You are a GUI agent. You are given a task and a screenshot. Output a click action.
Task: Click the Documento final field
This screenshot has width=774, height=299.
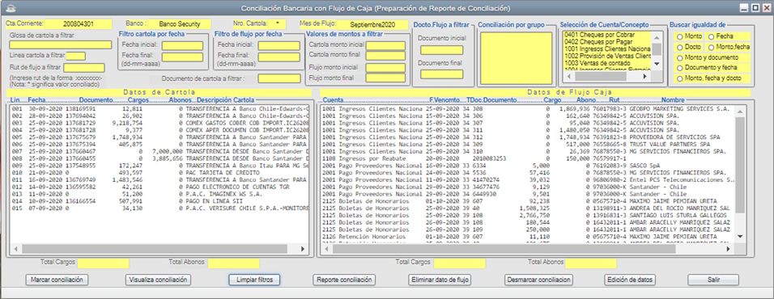(x=442, y=74)
